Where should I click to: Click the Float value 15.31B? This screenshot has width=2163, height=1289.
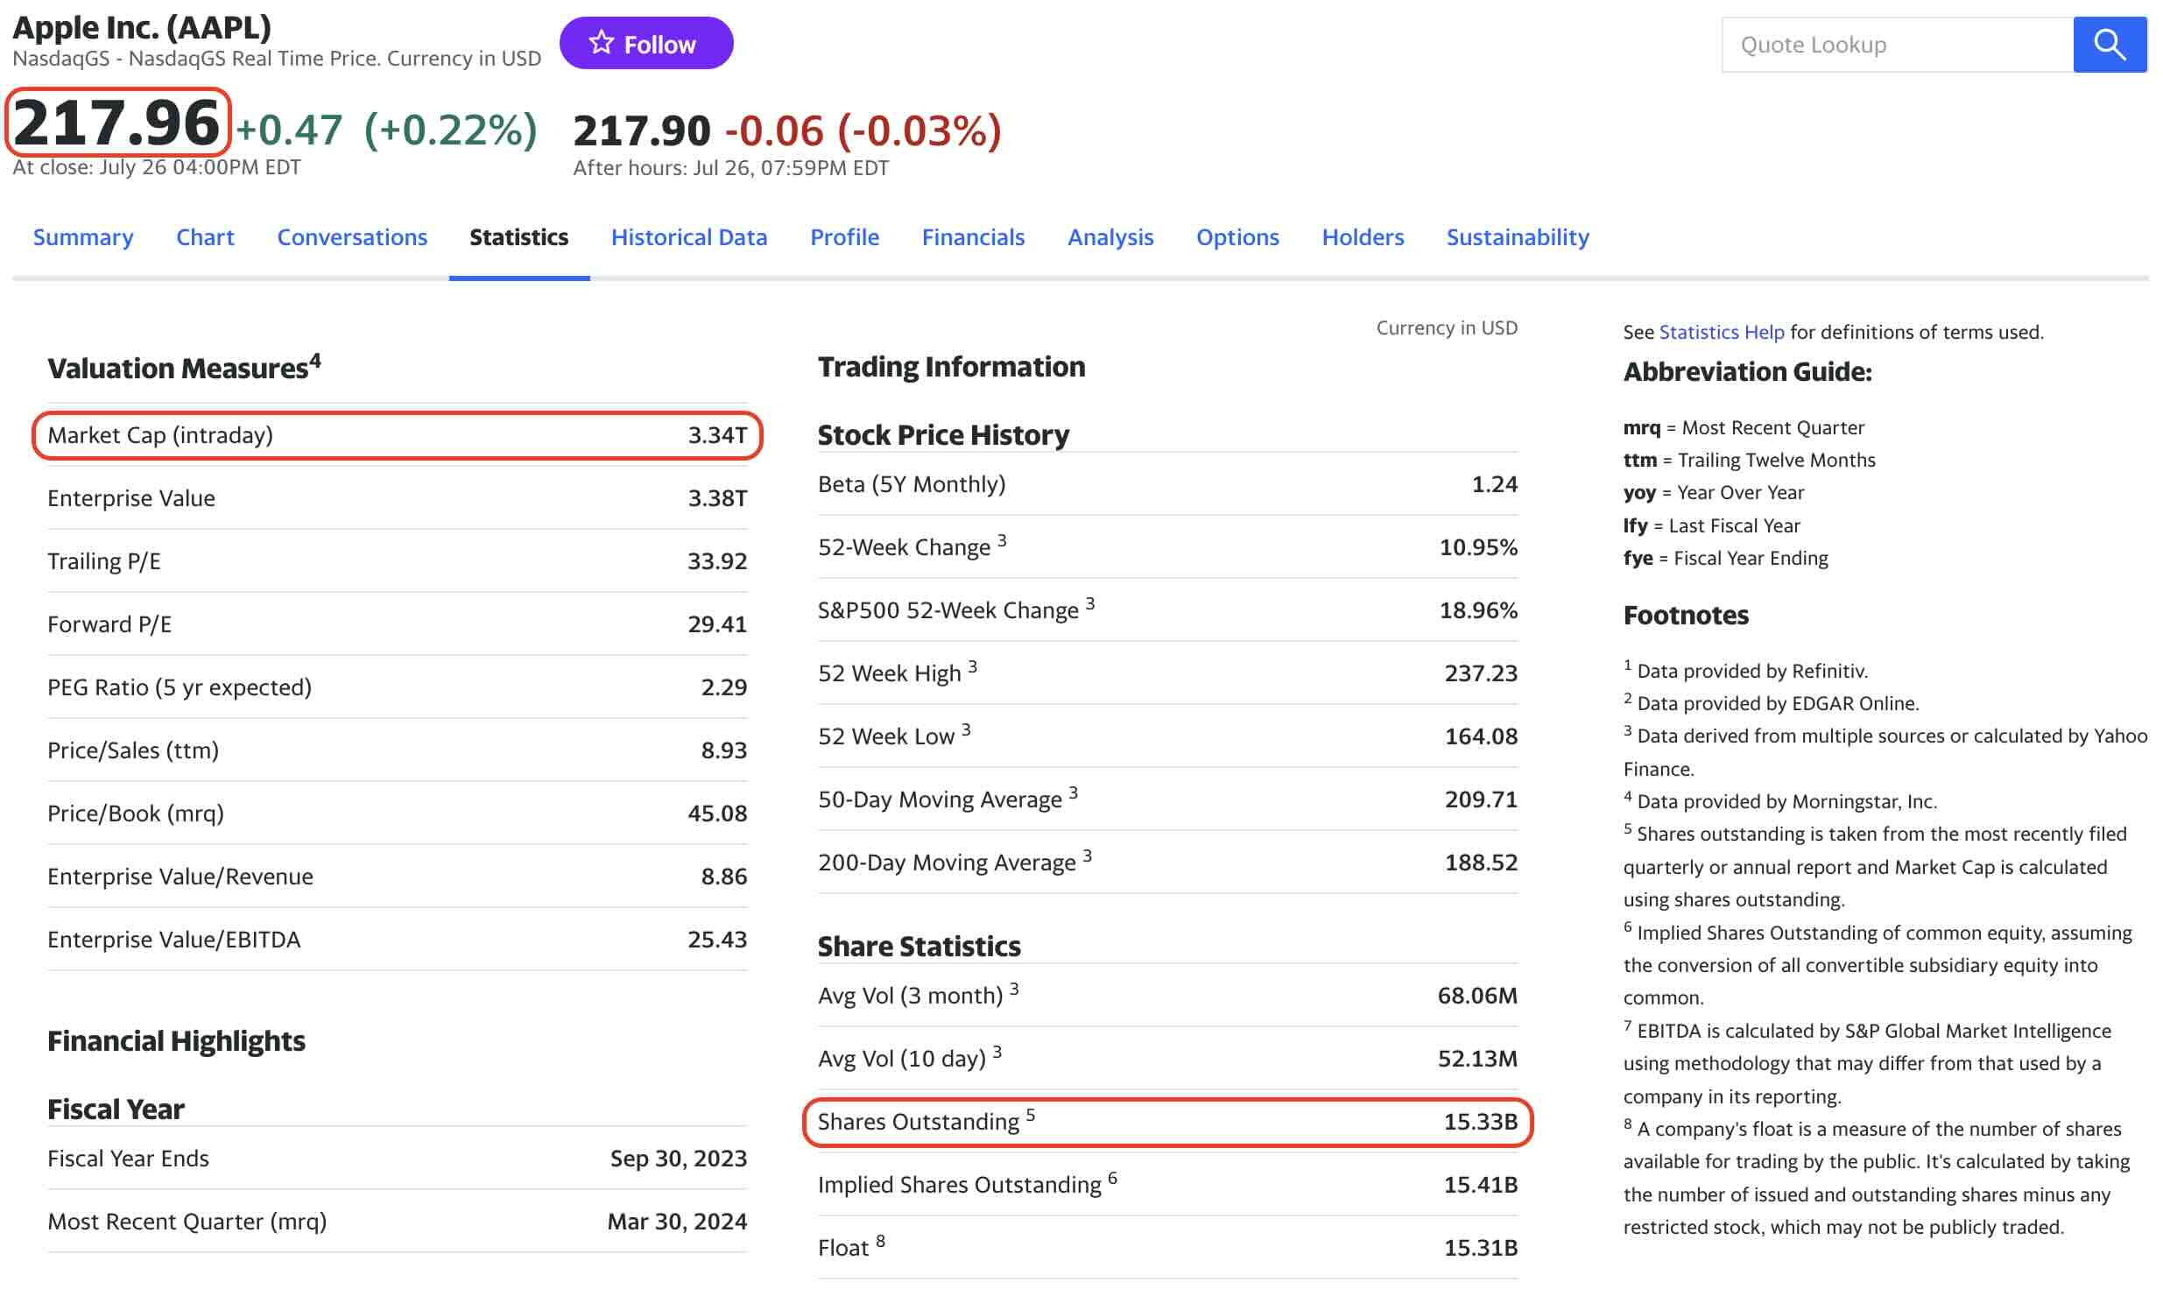pyautogui.click(x=1481, y=1248)
